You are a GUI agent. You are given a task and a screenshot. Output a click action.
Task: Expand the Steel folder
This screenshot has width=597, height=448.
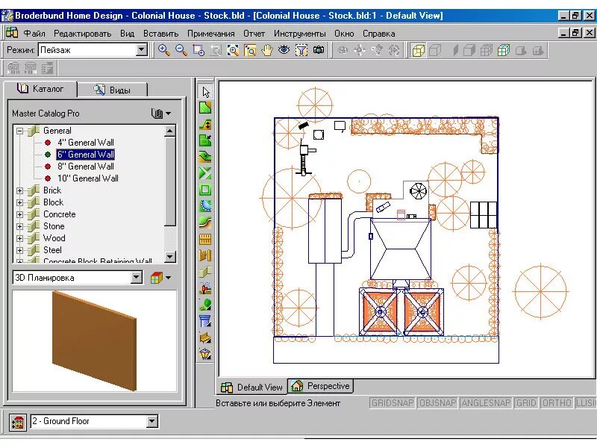click(19, 250)
